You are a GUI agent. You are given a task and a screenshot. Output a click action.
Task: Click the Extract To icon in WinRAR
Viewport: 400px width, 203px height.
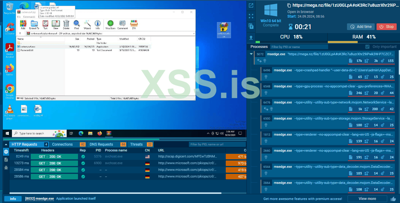[34, 24]
